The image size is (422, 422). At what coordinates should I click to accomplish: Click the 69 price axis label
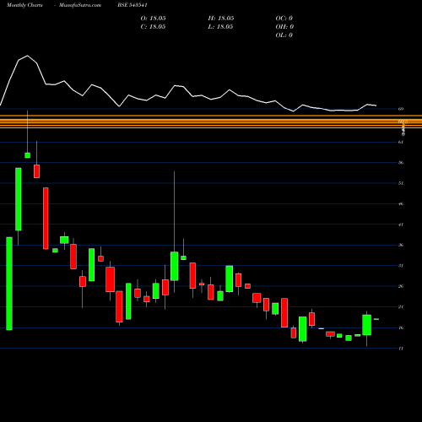401,109
